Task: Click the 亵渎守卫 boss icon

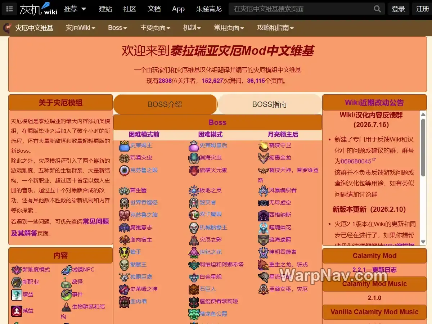Action: 263,145
